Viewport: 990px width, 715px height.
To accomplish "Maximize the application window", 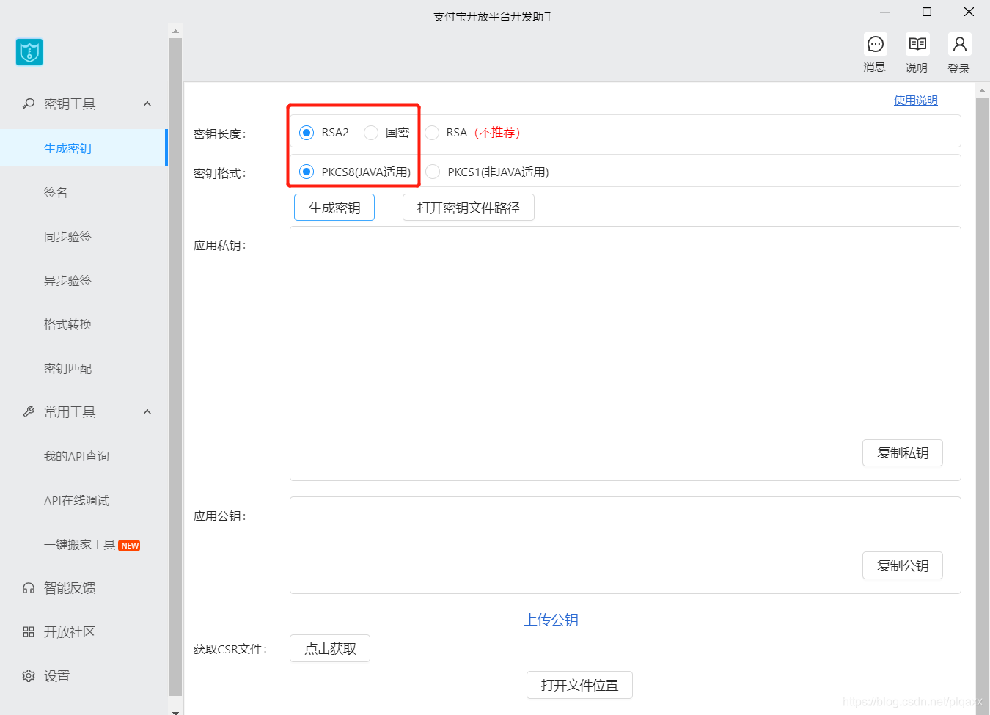I will point(927,12).
